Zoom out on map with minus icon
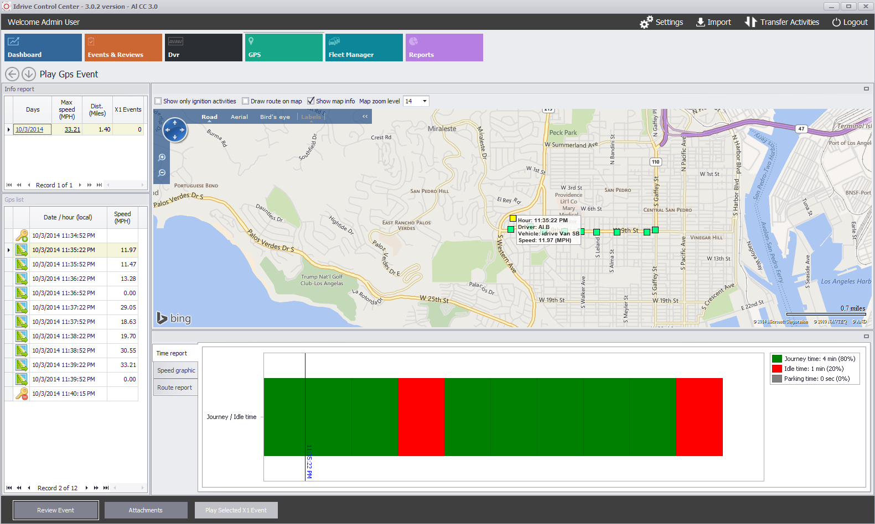Viewport: 875px width, 524px height. click(x=162, y=173)
